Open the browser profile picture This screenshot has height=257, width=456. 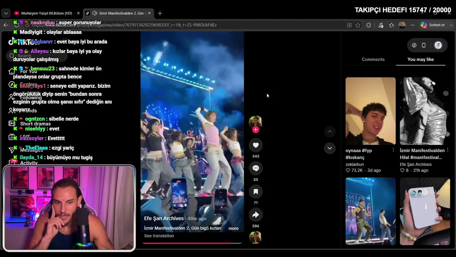402,25
